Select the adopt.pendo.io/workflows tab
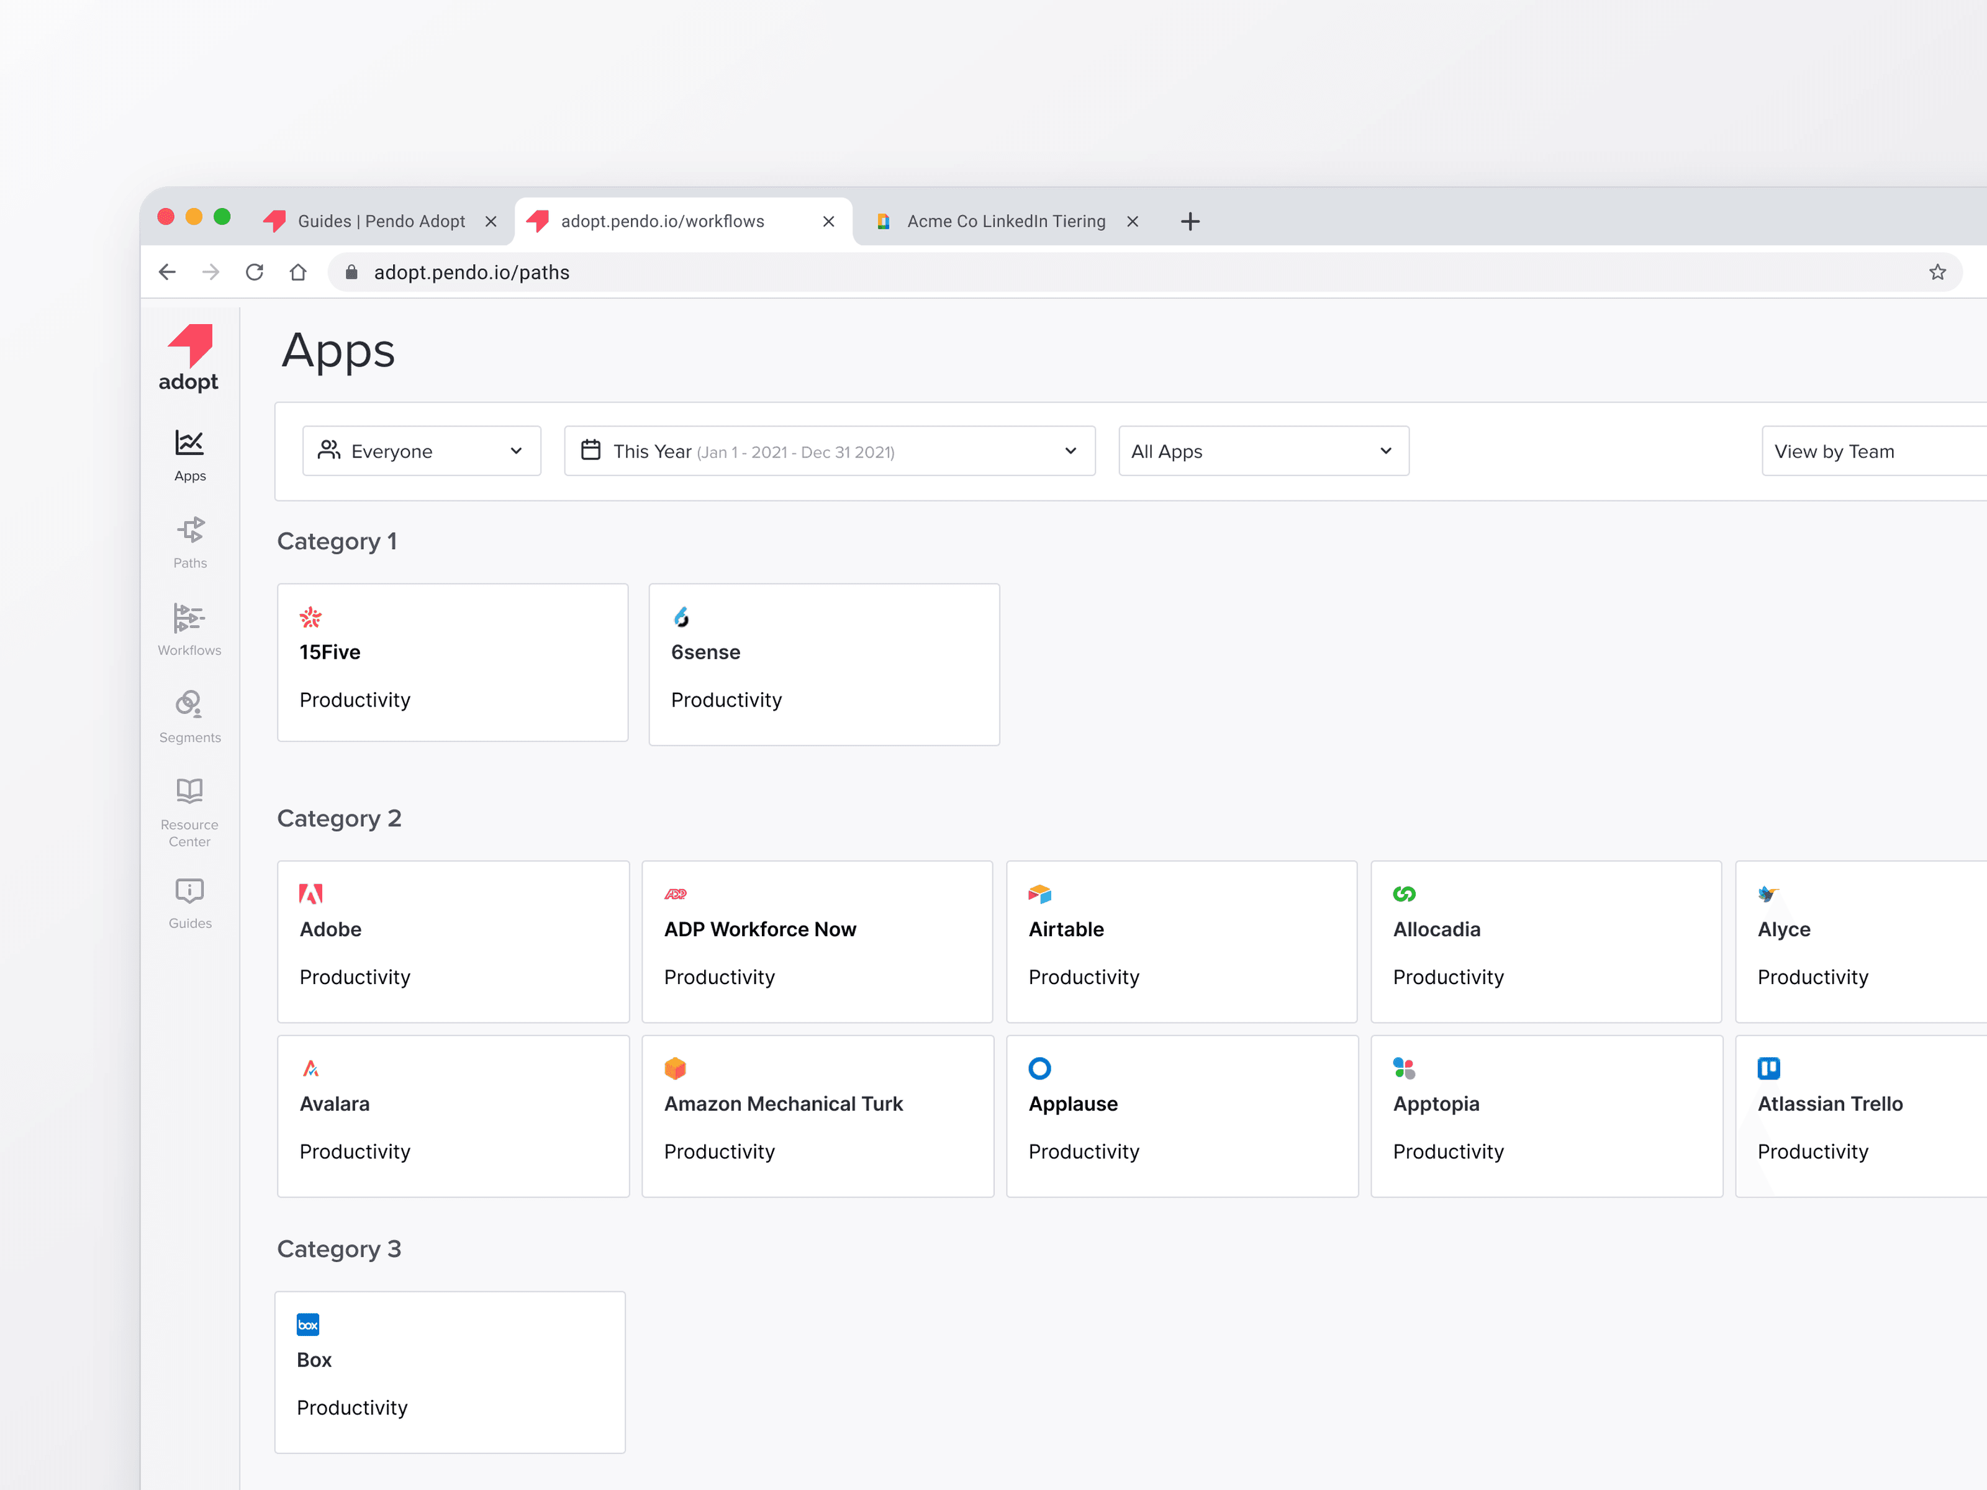This screenshot has width=1987, height=1490. click(682, 221)
